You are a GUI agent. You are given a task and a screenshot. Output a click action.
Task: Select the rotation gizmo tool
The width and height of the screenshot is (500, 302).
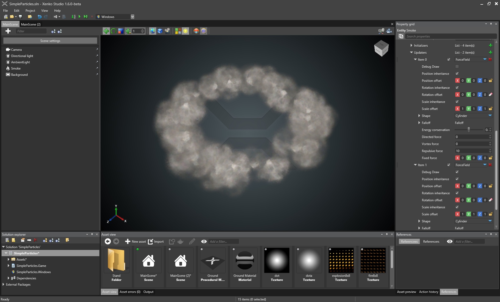[113, 31]
